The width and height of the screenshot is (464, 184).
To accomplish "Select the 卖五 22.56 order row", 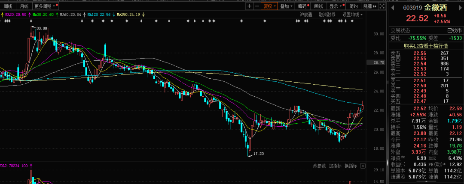I will [426, 53].
